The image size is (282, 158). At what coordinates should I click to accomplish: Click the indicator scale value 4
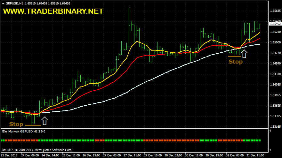click(270, 131)
